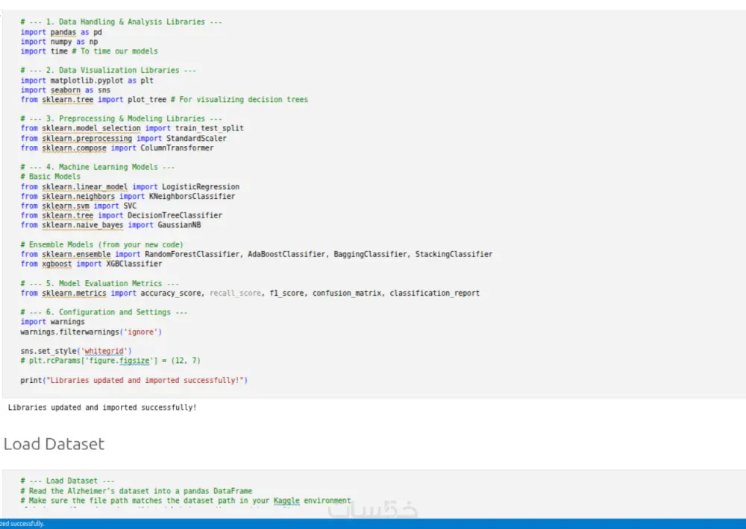746x529 pixels.
Task: Select the 'import numpy as np' line
Action: pos(59,41)
